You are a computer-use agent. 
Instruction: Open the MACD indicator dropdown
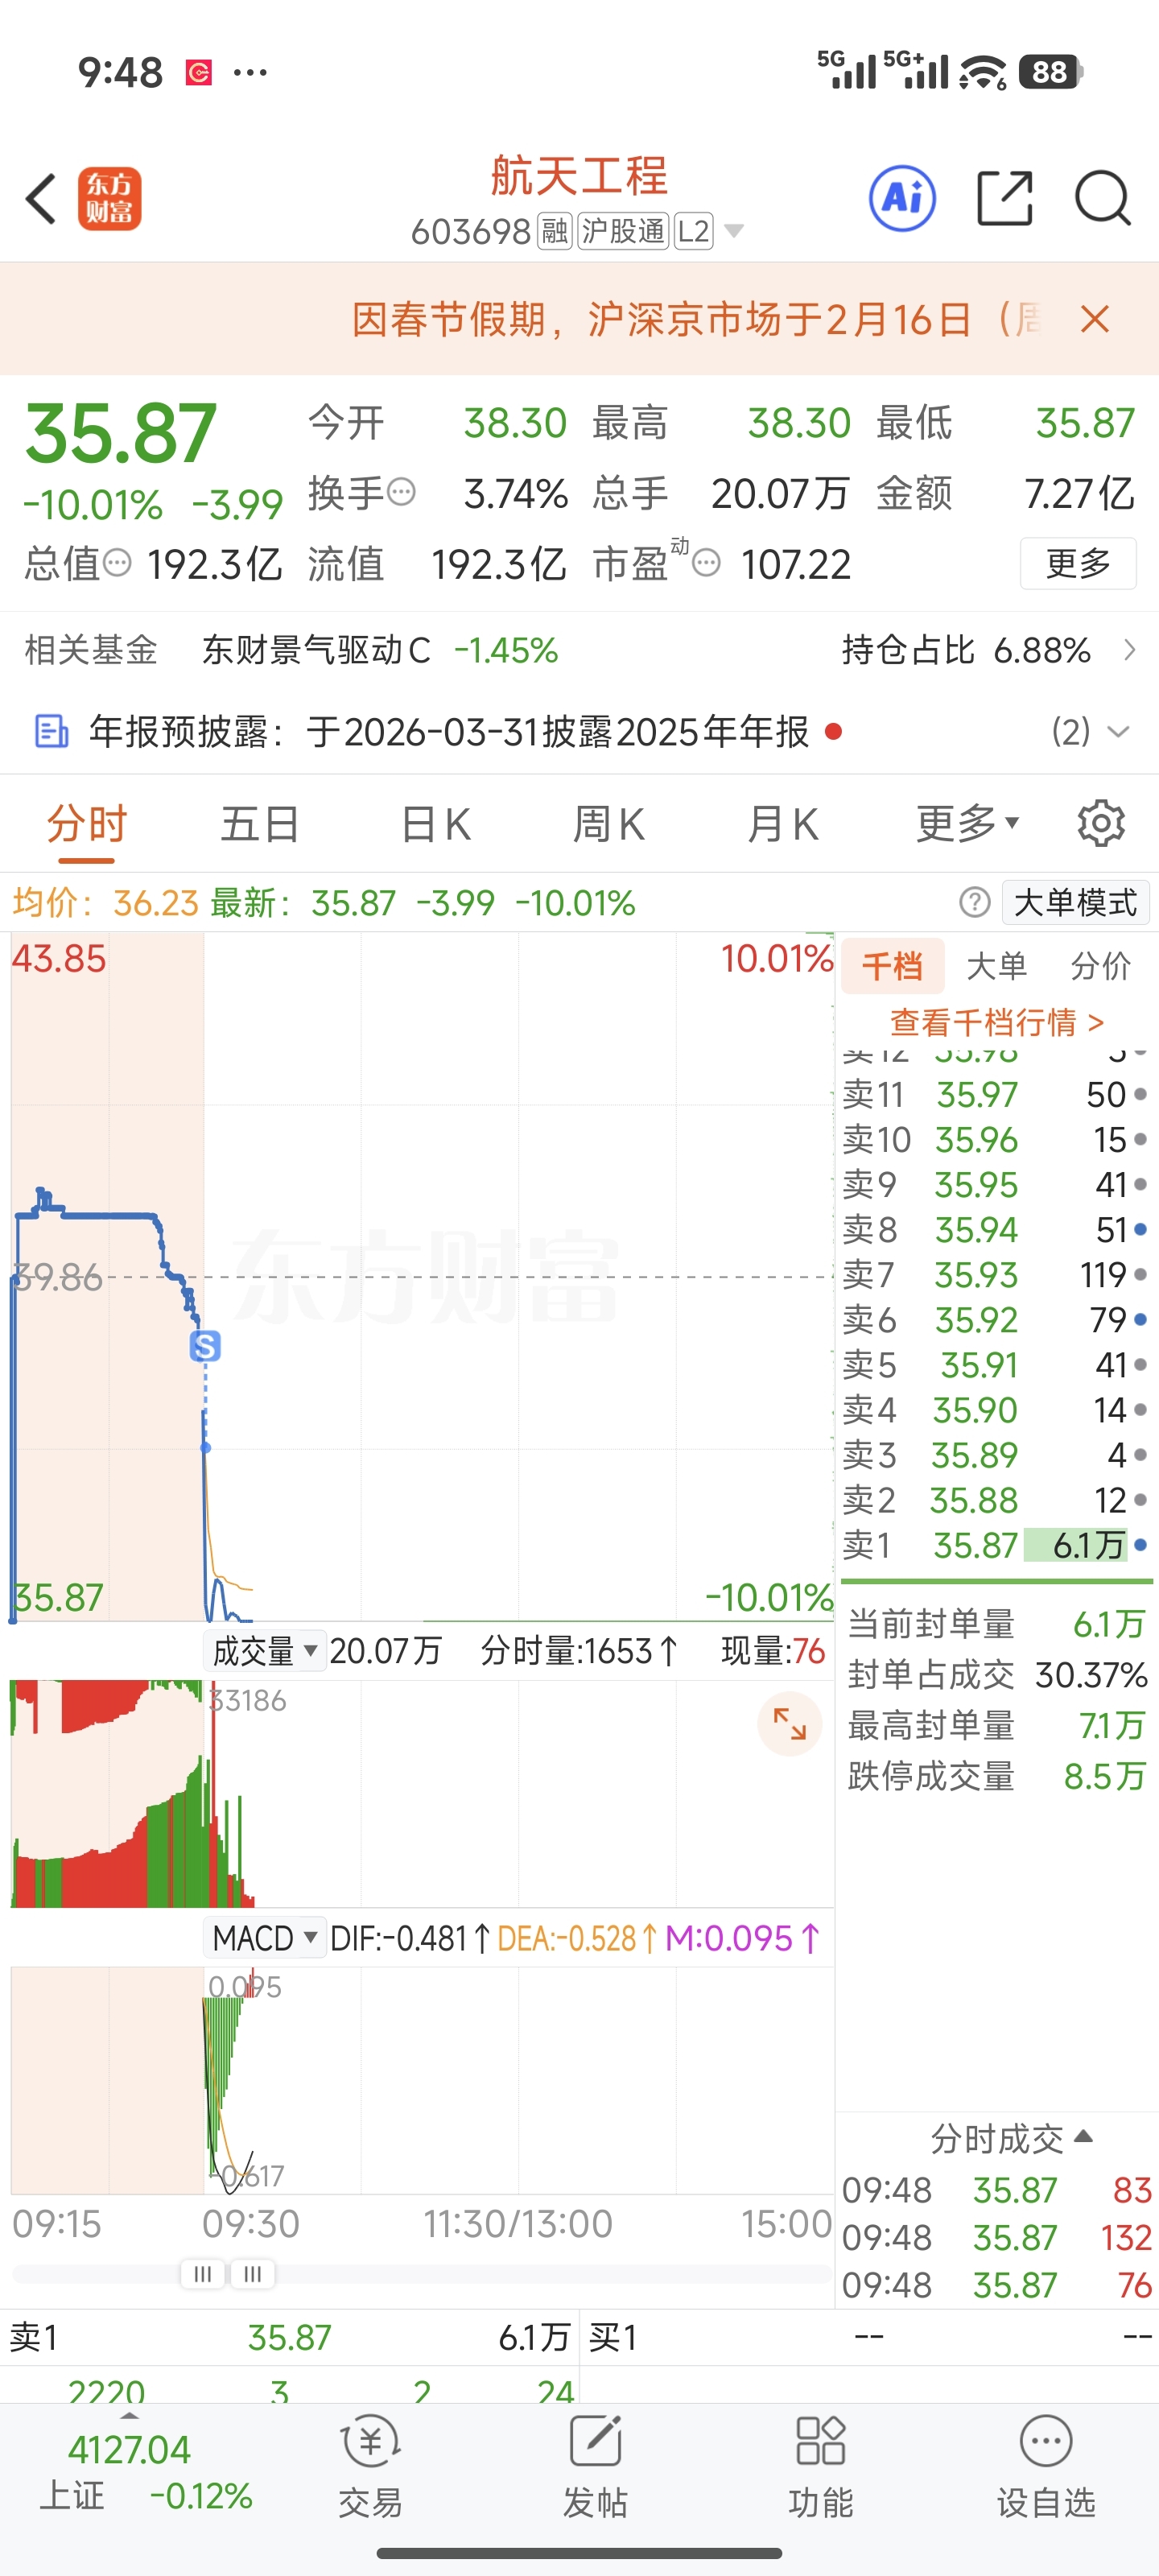pos(264,1938)
